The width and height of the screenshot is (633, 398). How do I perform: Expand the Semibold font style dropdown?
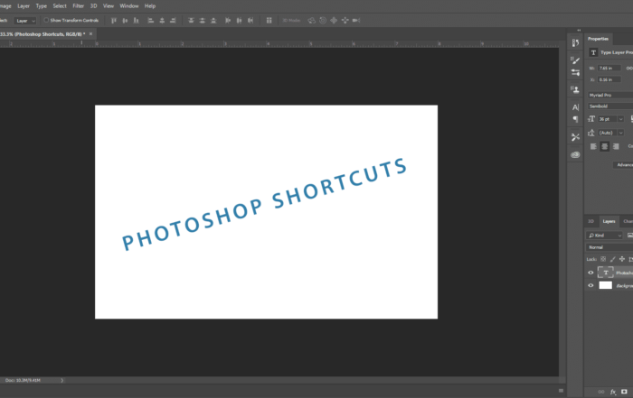pyautogui.click(x=609, y=106)
